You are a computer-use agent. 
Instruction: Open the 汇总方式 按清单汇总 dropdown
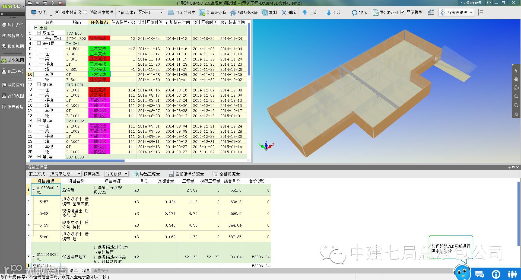[65, 174]
